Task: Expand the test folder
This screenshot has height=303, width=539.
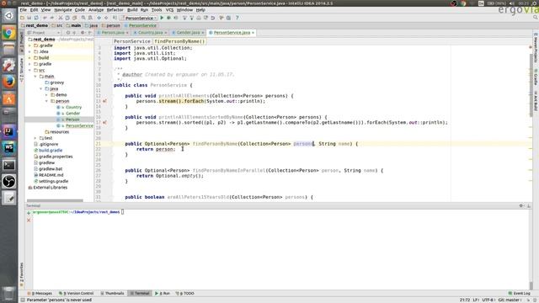Action: point(35,138)
